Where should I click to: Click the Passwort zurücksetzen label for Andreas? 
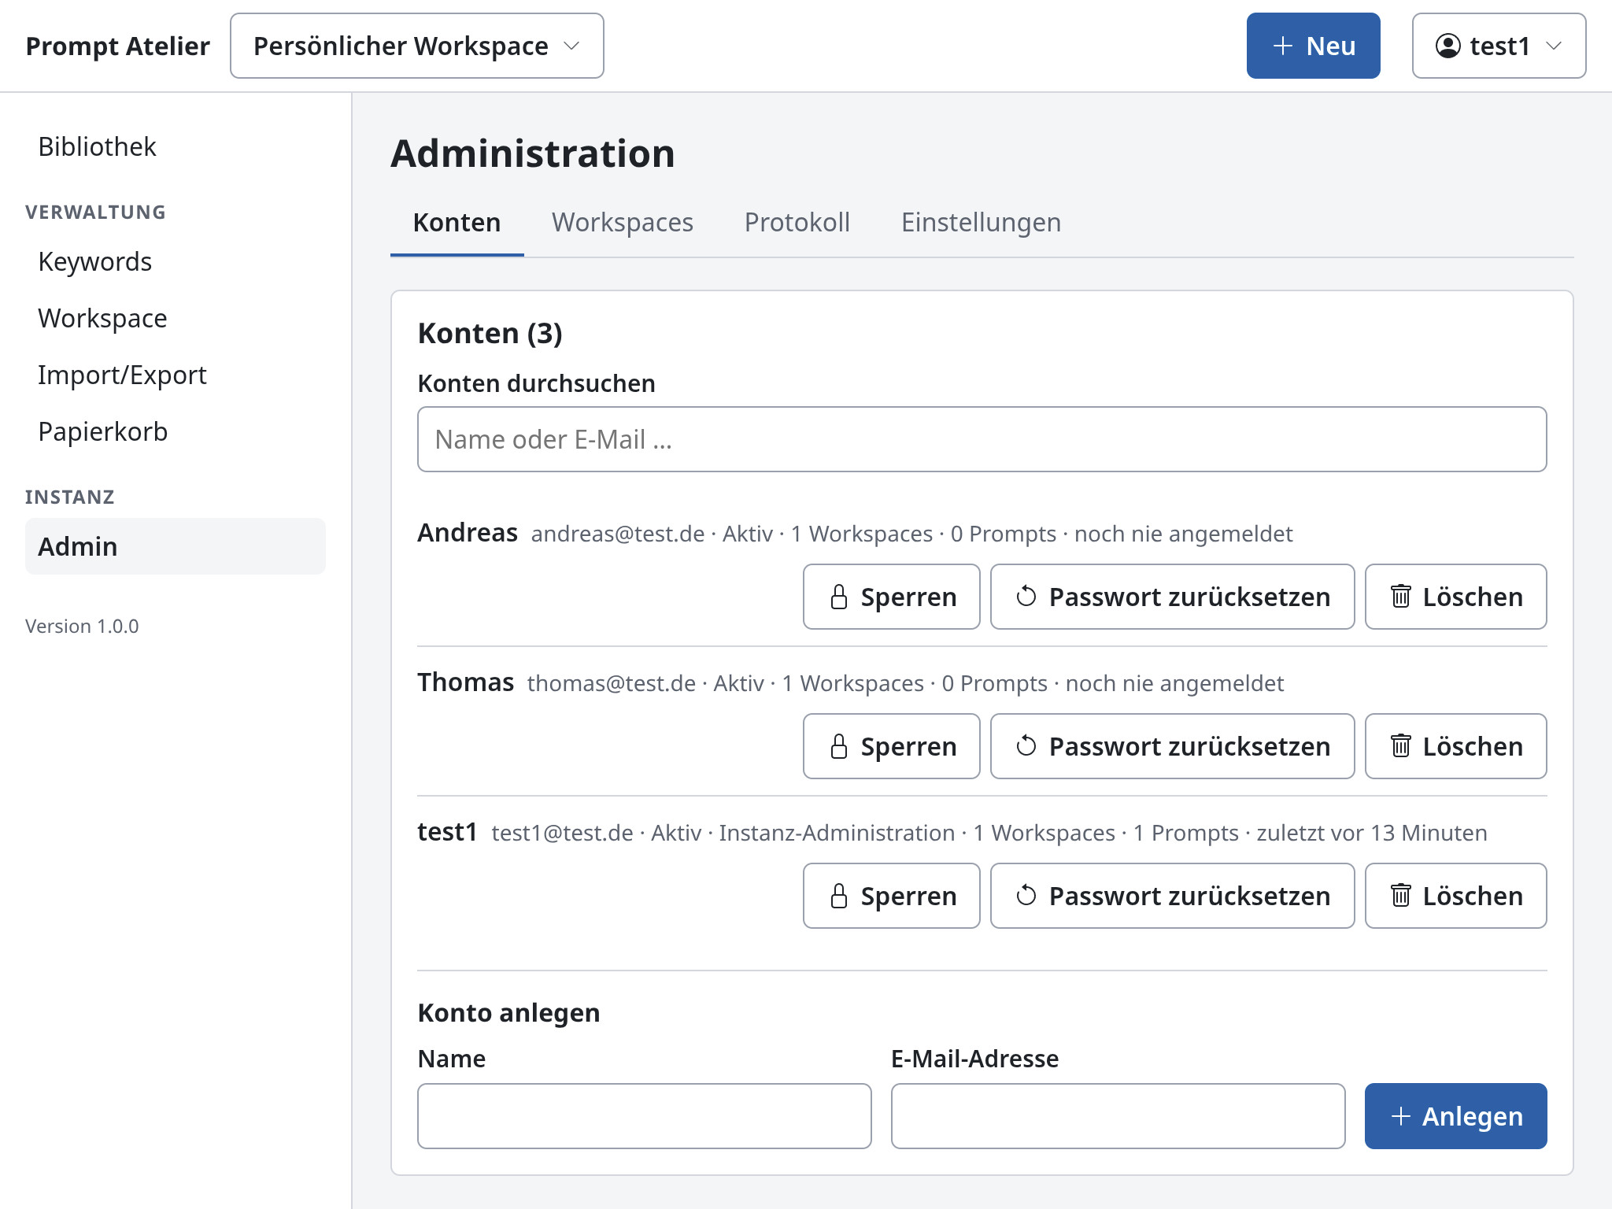[1190, 597]
